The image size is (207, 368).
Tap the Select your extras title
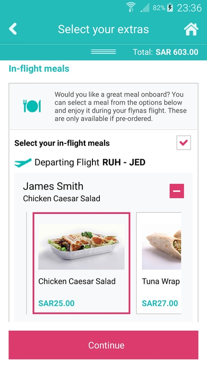[x=103, y=29]
